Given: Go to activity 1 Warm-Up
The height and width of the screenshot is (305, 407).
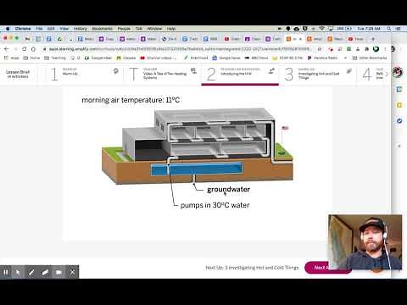Looking at the screenshot, I should click(83, 74).
